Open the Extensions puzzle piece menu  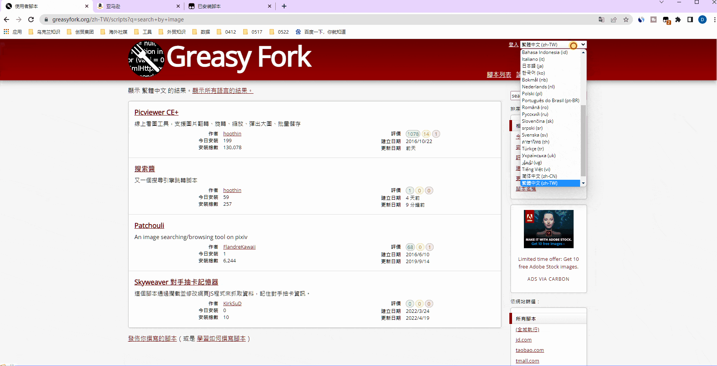click(x=678, y=20)
